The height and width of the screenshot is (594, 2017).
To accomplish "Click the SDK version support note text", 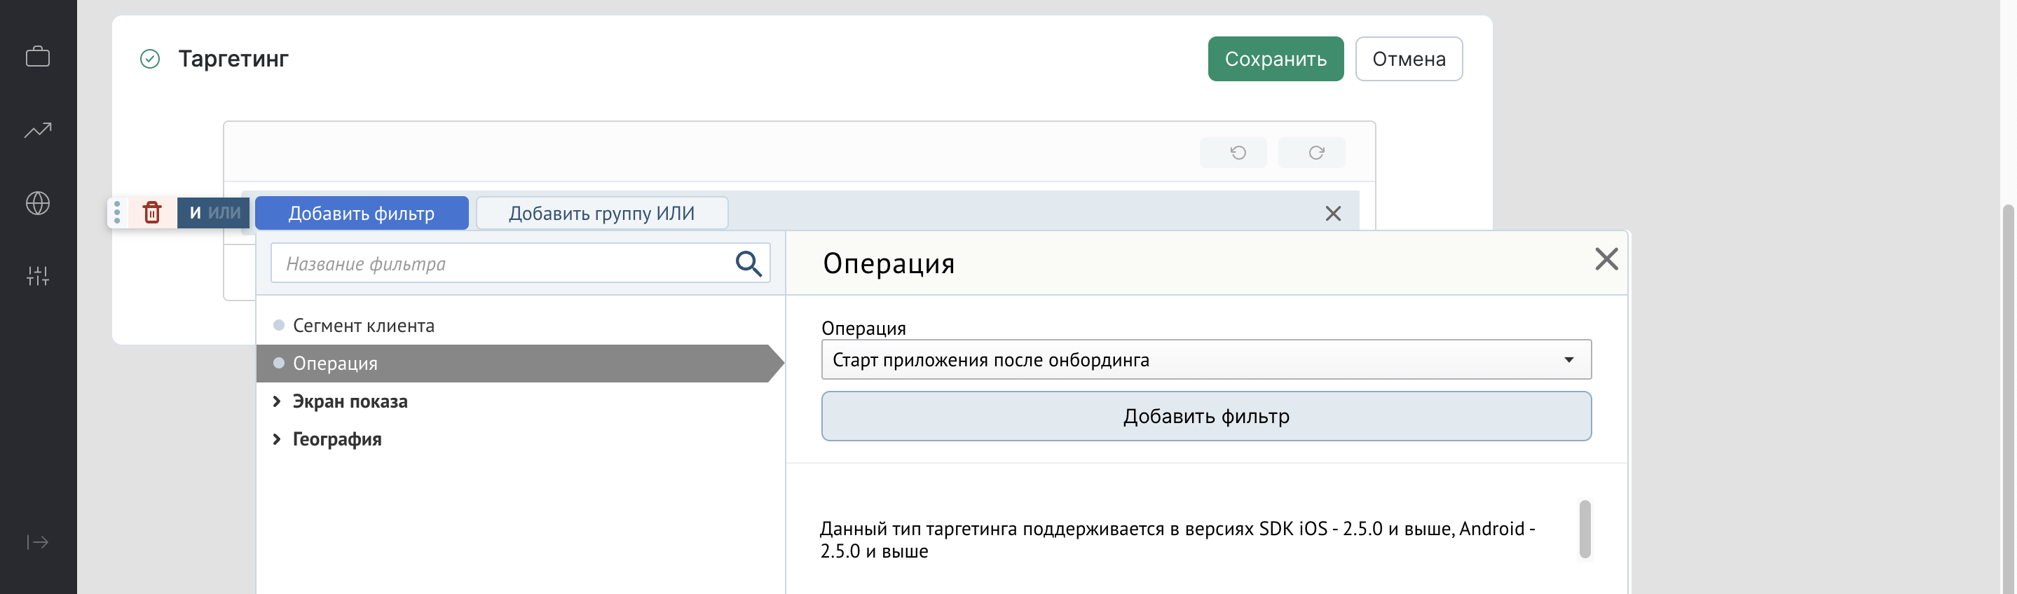I will click(x=1177, y=540).
